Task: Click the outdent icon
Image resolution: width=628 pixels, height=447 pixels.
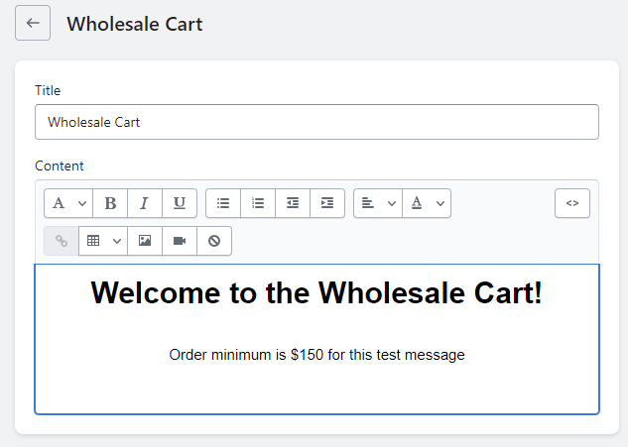Action: coord(293,203)
